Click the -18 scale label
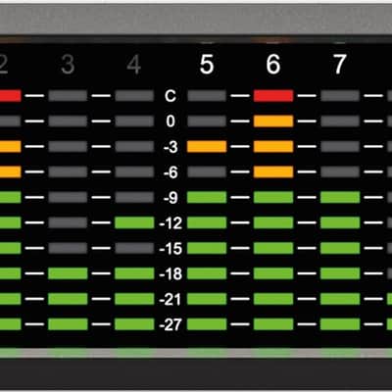The height and width of the screenshot is (392, 392). pos(171,273)
